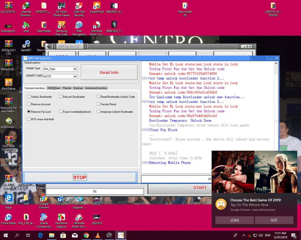Screen dimensions: 301x240
Task: Open UMTv2 Support desktop shortcut
Action: pyautogui.click(x=79, y=202)
